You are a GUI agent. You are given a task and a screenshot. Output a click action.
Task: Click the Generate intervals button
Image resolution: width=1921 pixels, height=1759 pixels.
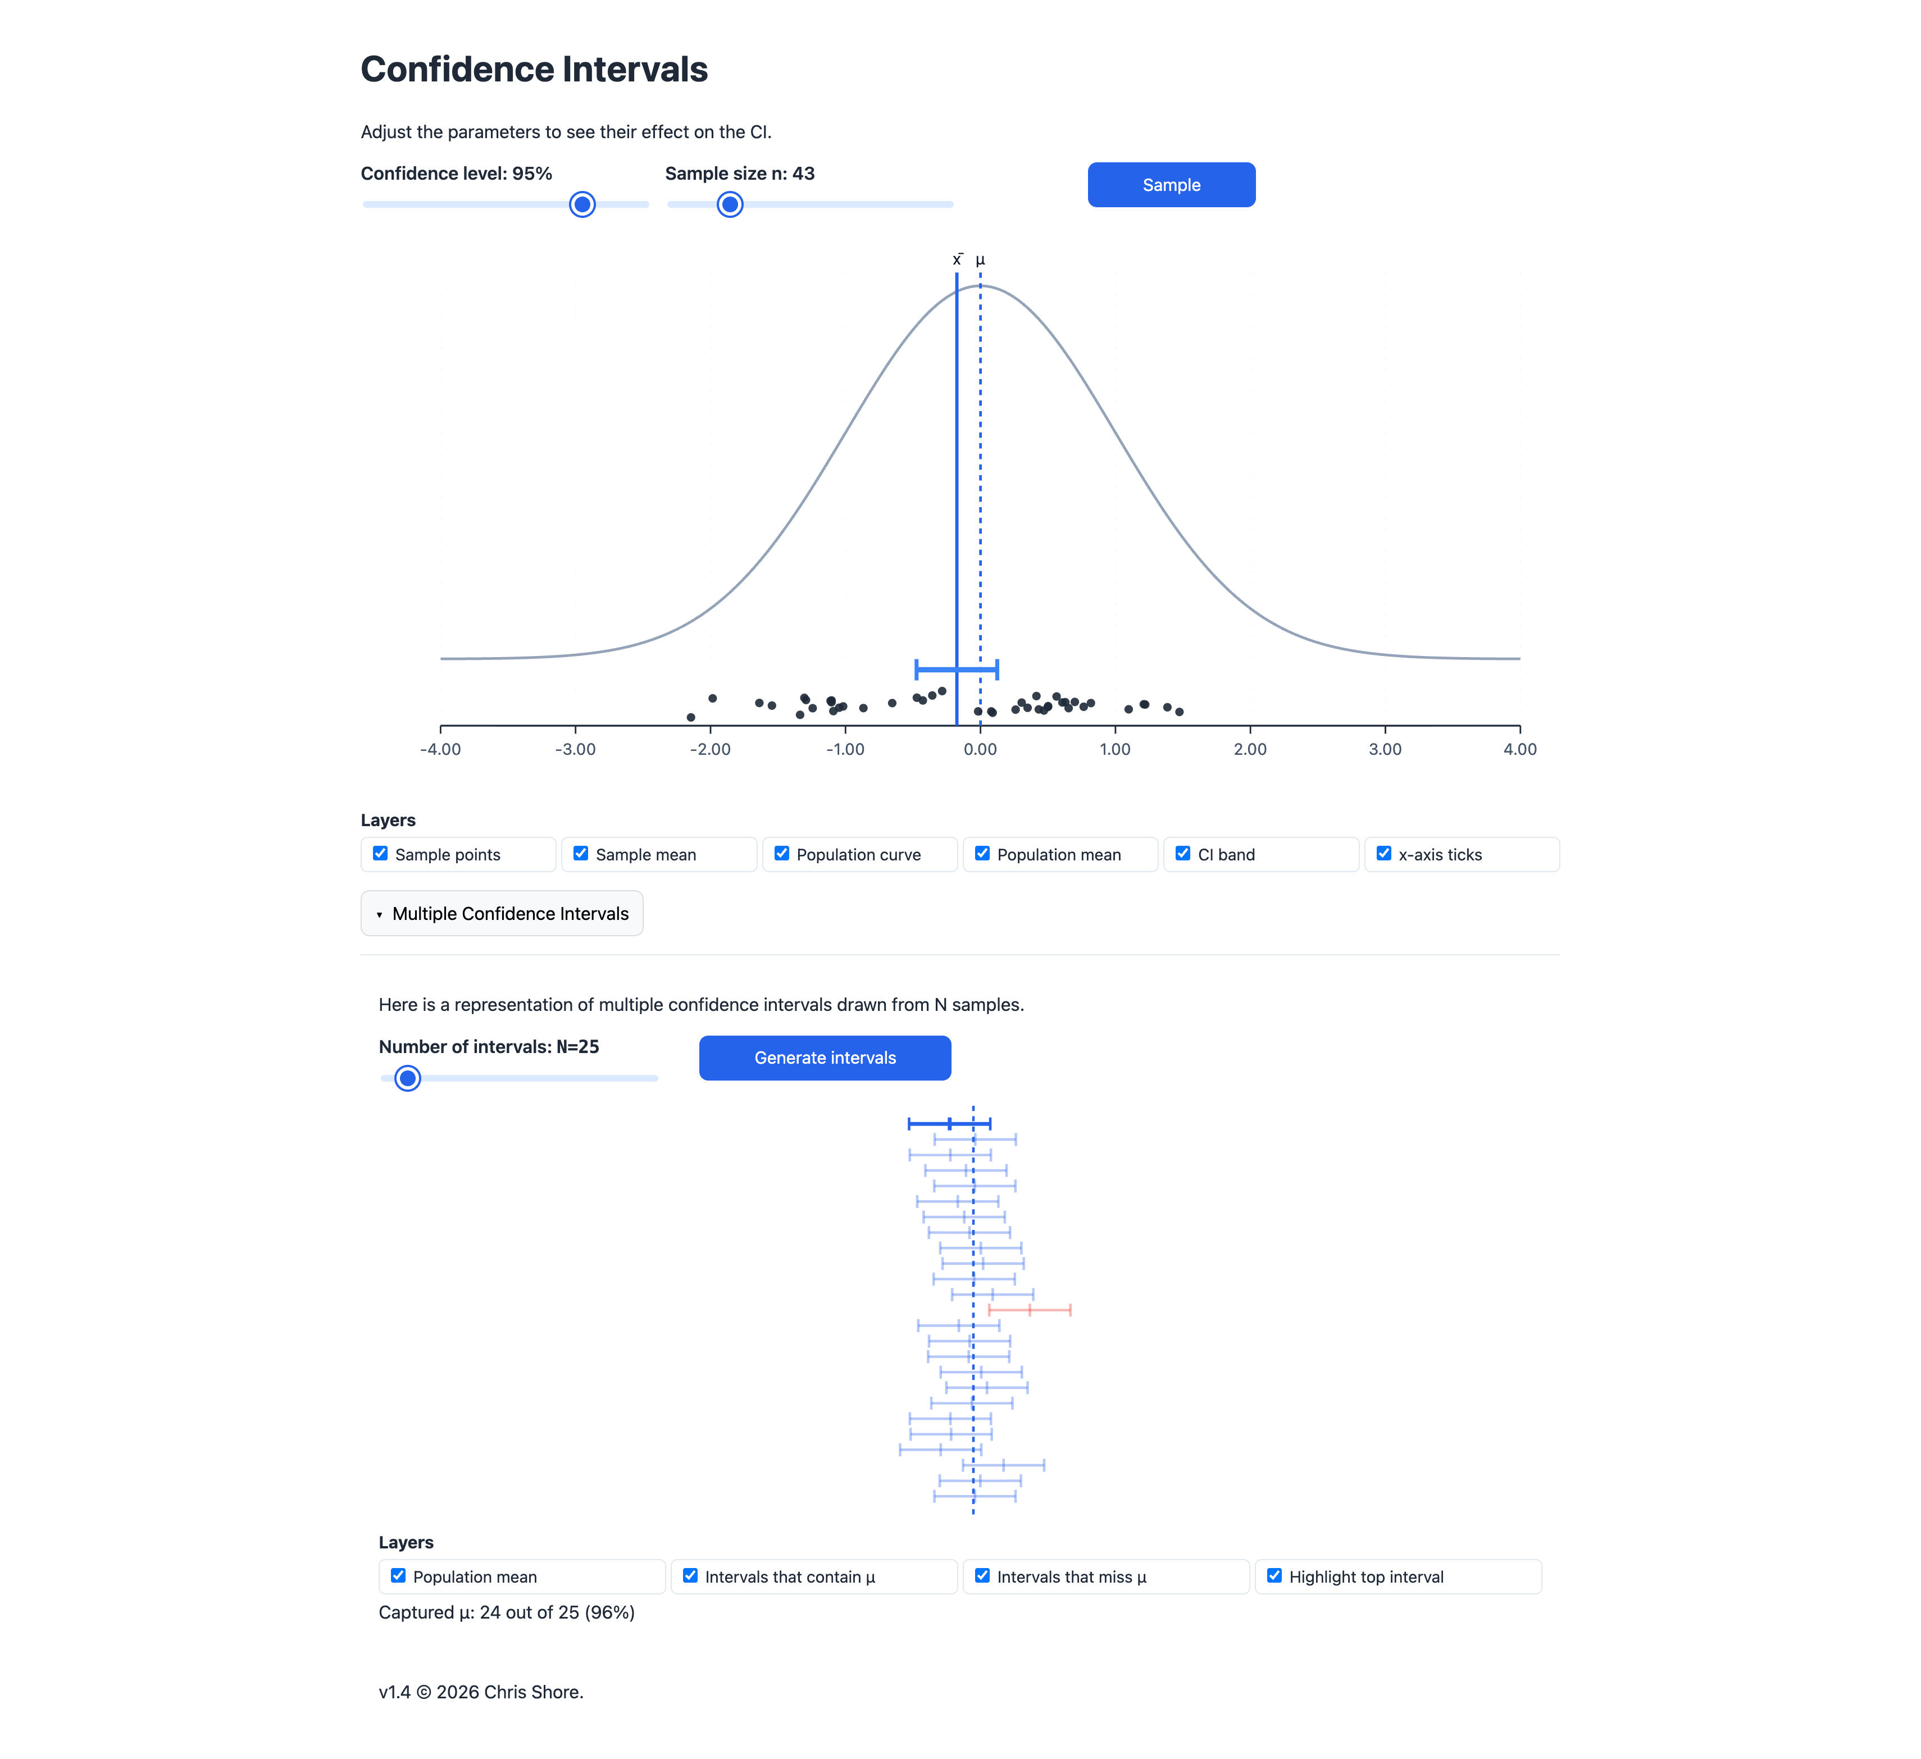click(x=824, y=1058)
